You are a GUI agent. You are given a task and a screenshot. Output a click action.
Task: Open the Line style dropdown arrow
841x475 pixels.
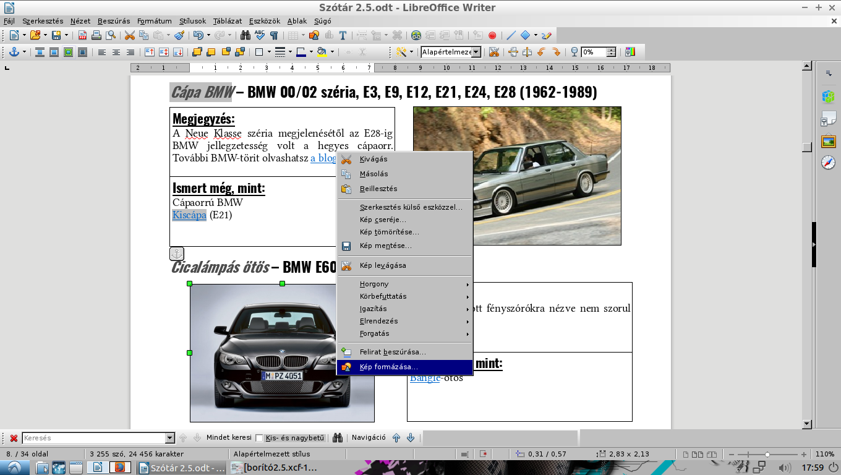coord(289,52)
